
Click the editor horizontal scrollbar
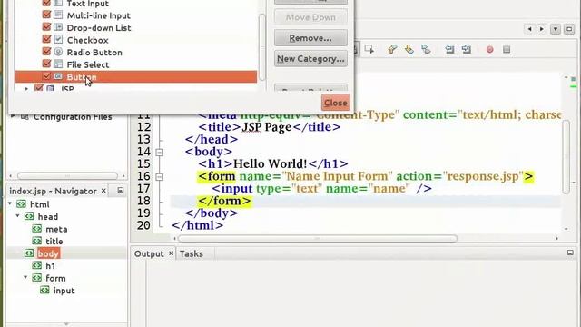click(318, 238)
